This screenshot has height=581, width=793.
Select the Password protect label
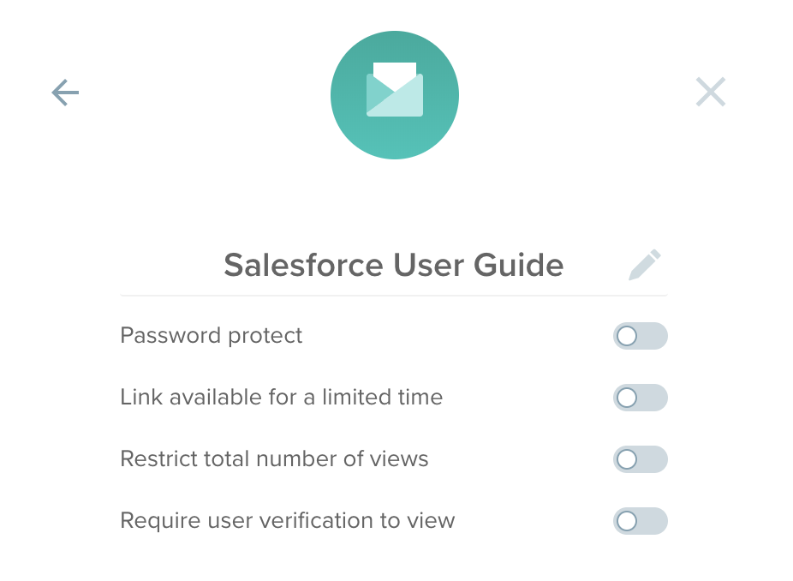[x=211, y=336]
